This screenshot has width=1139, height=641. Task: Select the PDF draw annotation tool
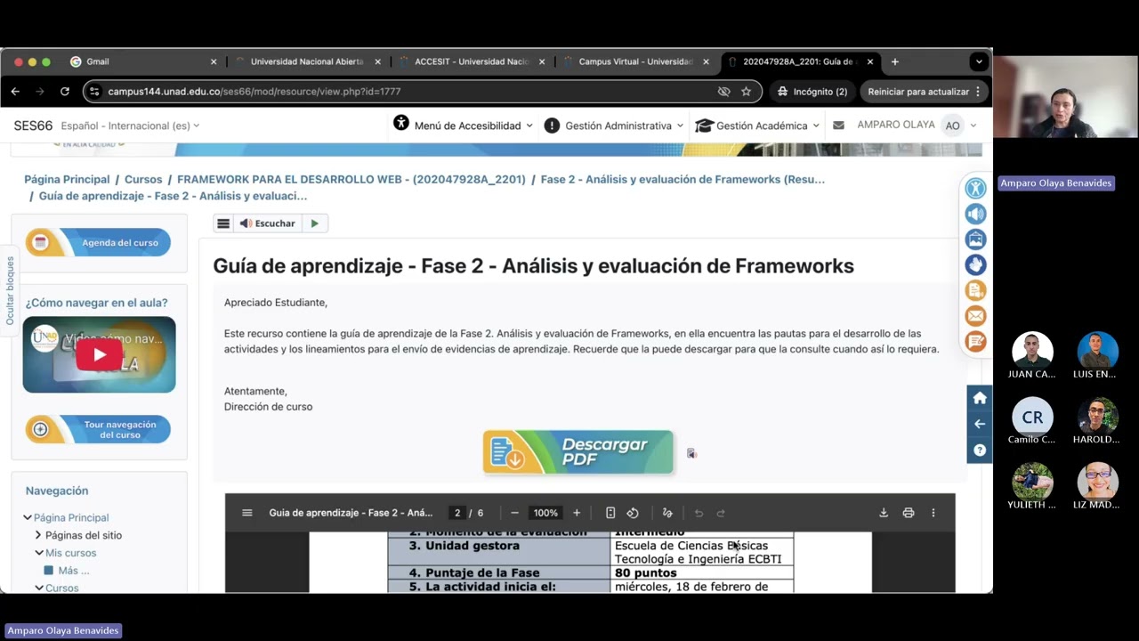tap(667, 513)
